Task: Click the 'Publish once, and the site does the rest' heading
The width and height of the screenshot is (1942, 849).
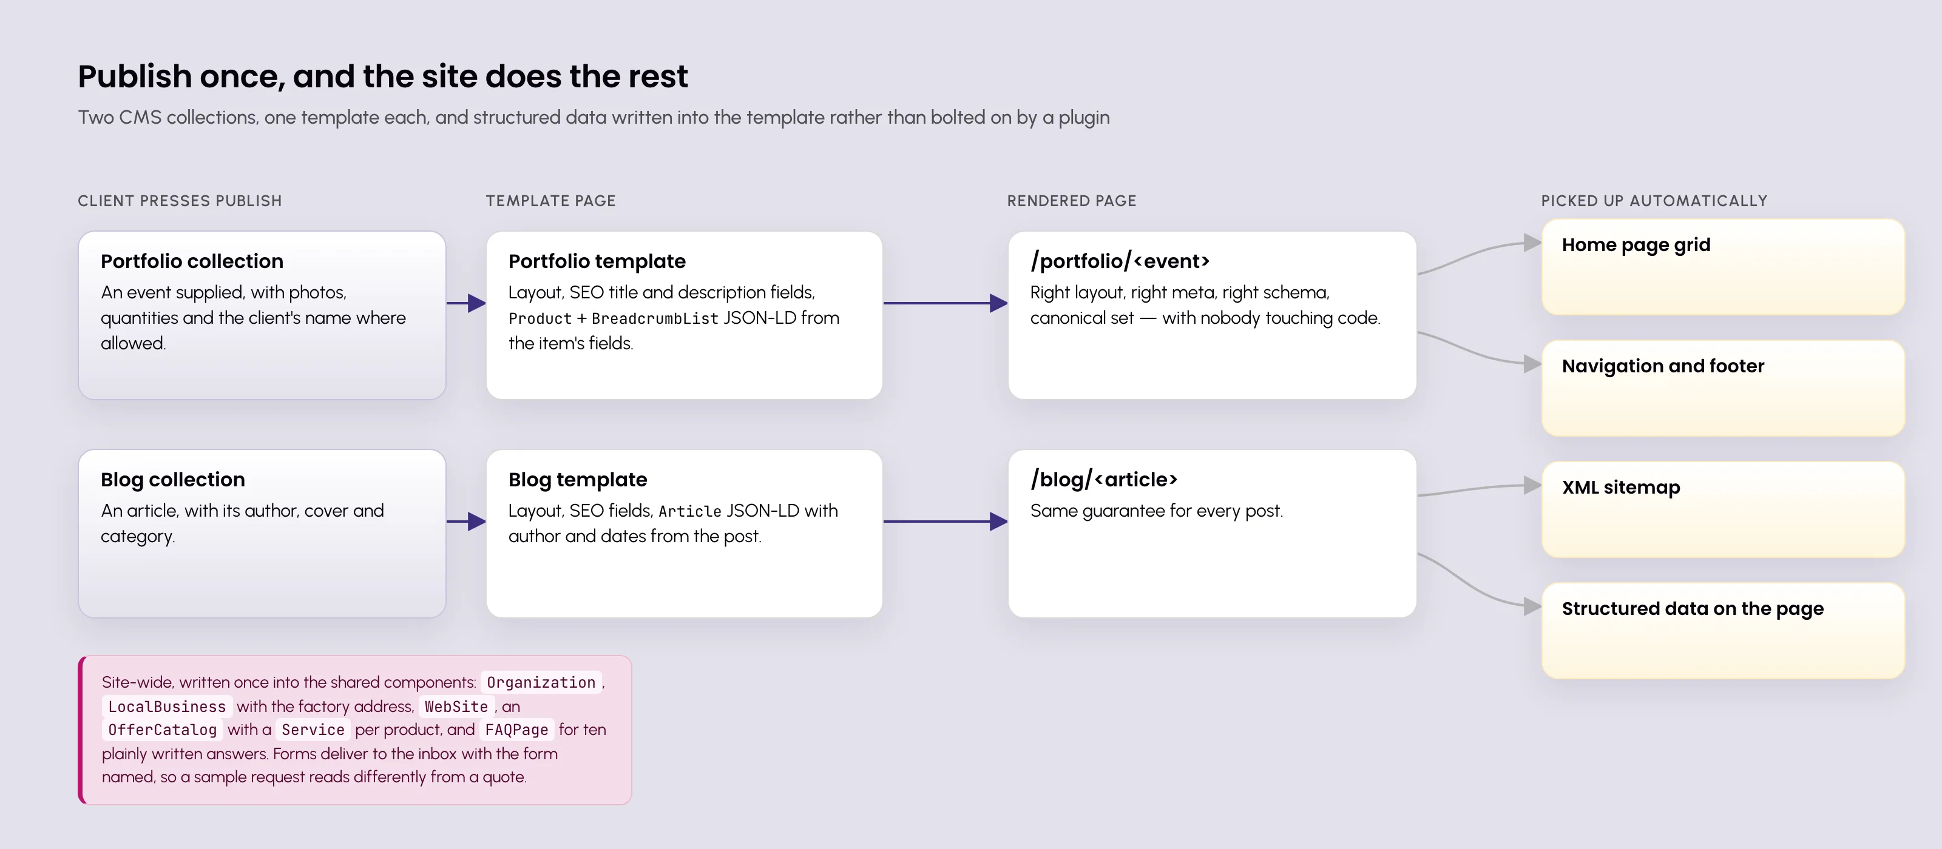Action: [x=382, y=76]
